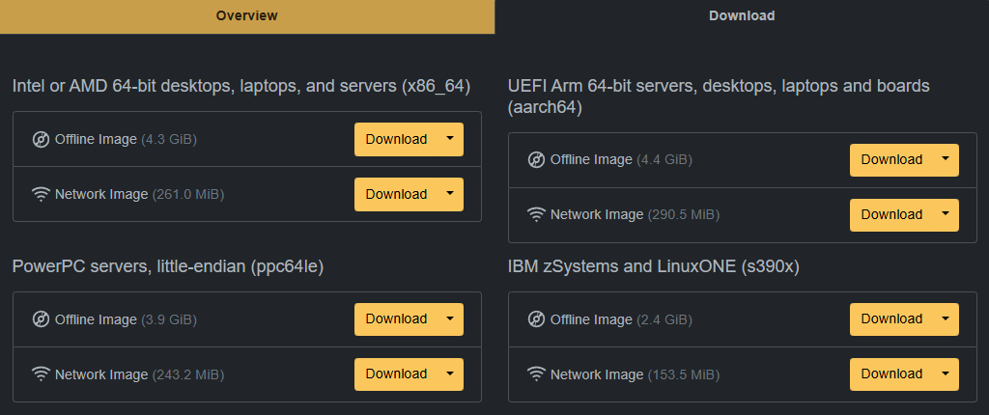The width and height of the screenshot is (989, 415).
Task: Click the 4.4 GiB size label
Action: pos(664,159)
